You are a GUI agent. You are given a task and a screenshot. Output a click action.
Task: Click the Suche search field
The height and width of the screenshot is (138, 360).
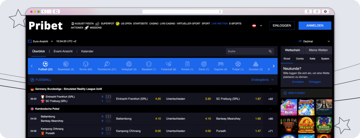point(250,52)
